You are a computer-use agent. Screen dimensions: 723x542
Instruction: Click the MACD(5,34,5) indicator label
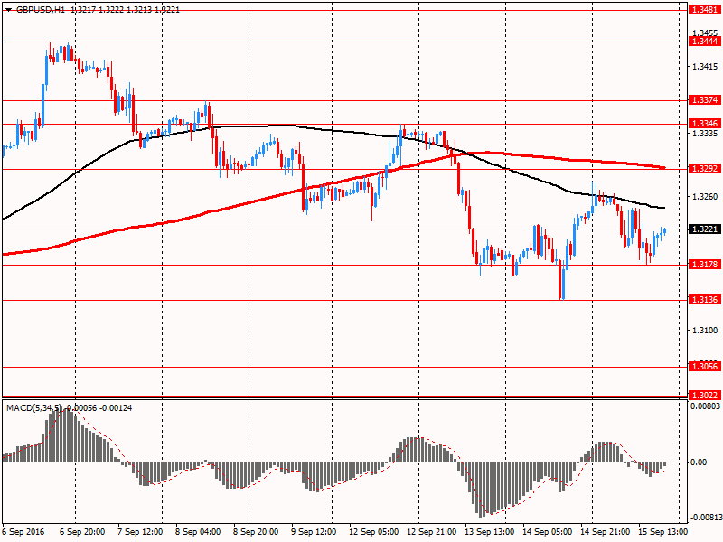click(34, 408)
